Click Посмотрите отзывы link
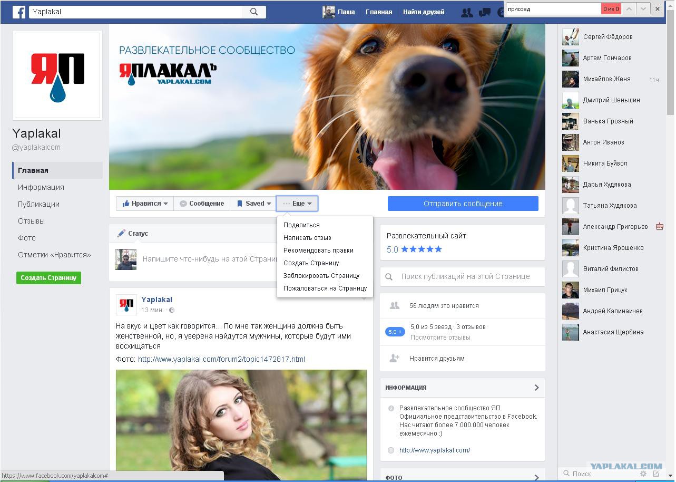The width and height of the screenshot is (676, 482). (440, 338)
